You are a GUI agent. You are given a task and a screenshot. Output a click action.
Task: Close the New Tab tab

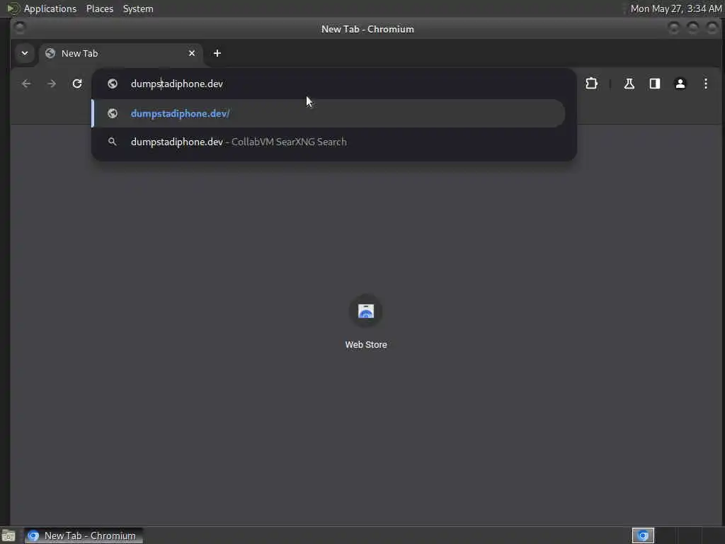click(x=192, y=53)
